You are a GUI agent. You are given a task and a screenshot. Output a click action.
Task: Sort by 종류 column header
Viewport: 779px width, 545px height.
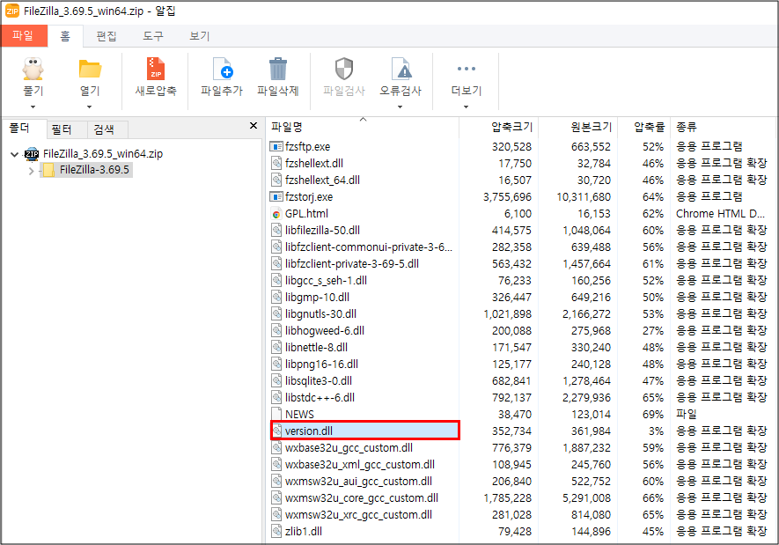point(724,127)
